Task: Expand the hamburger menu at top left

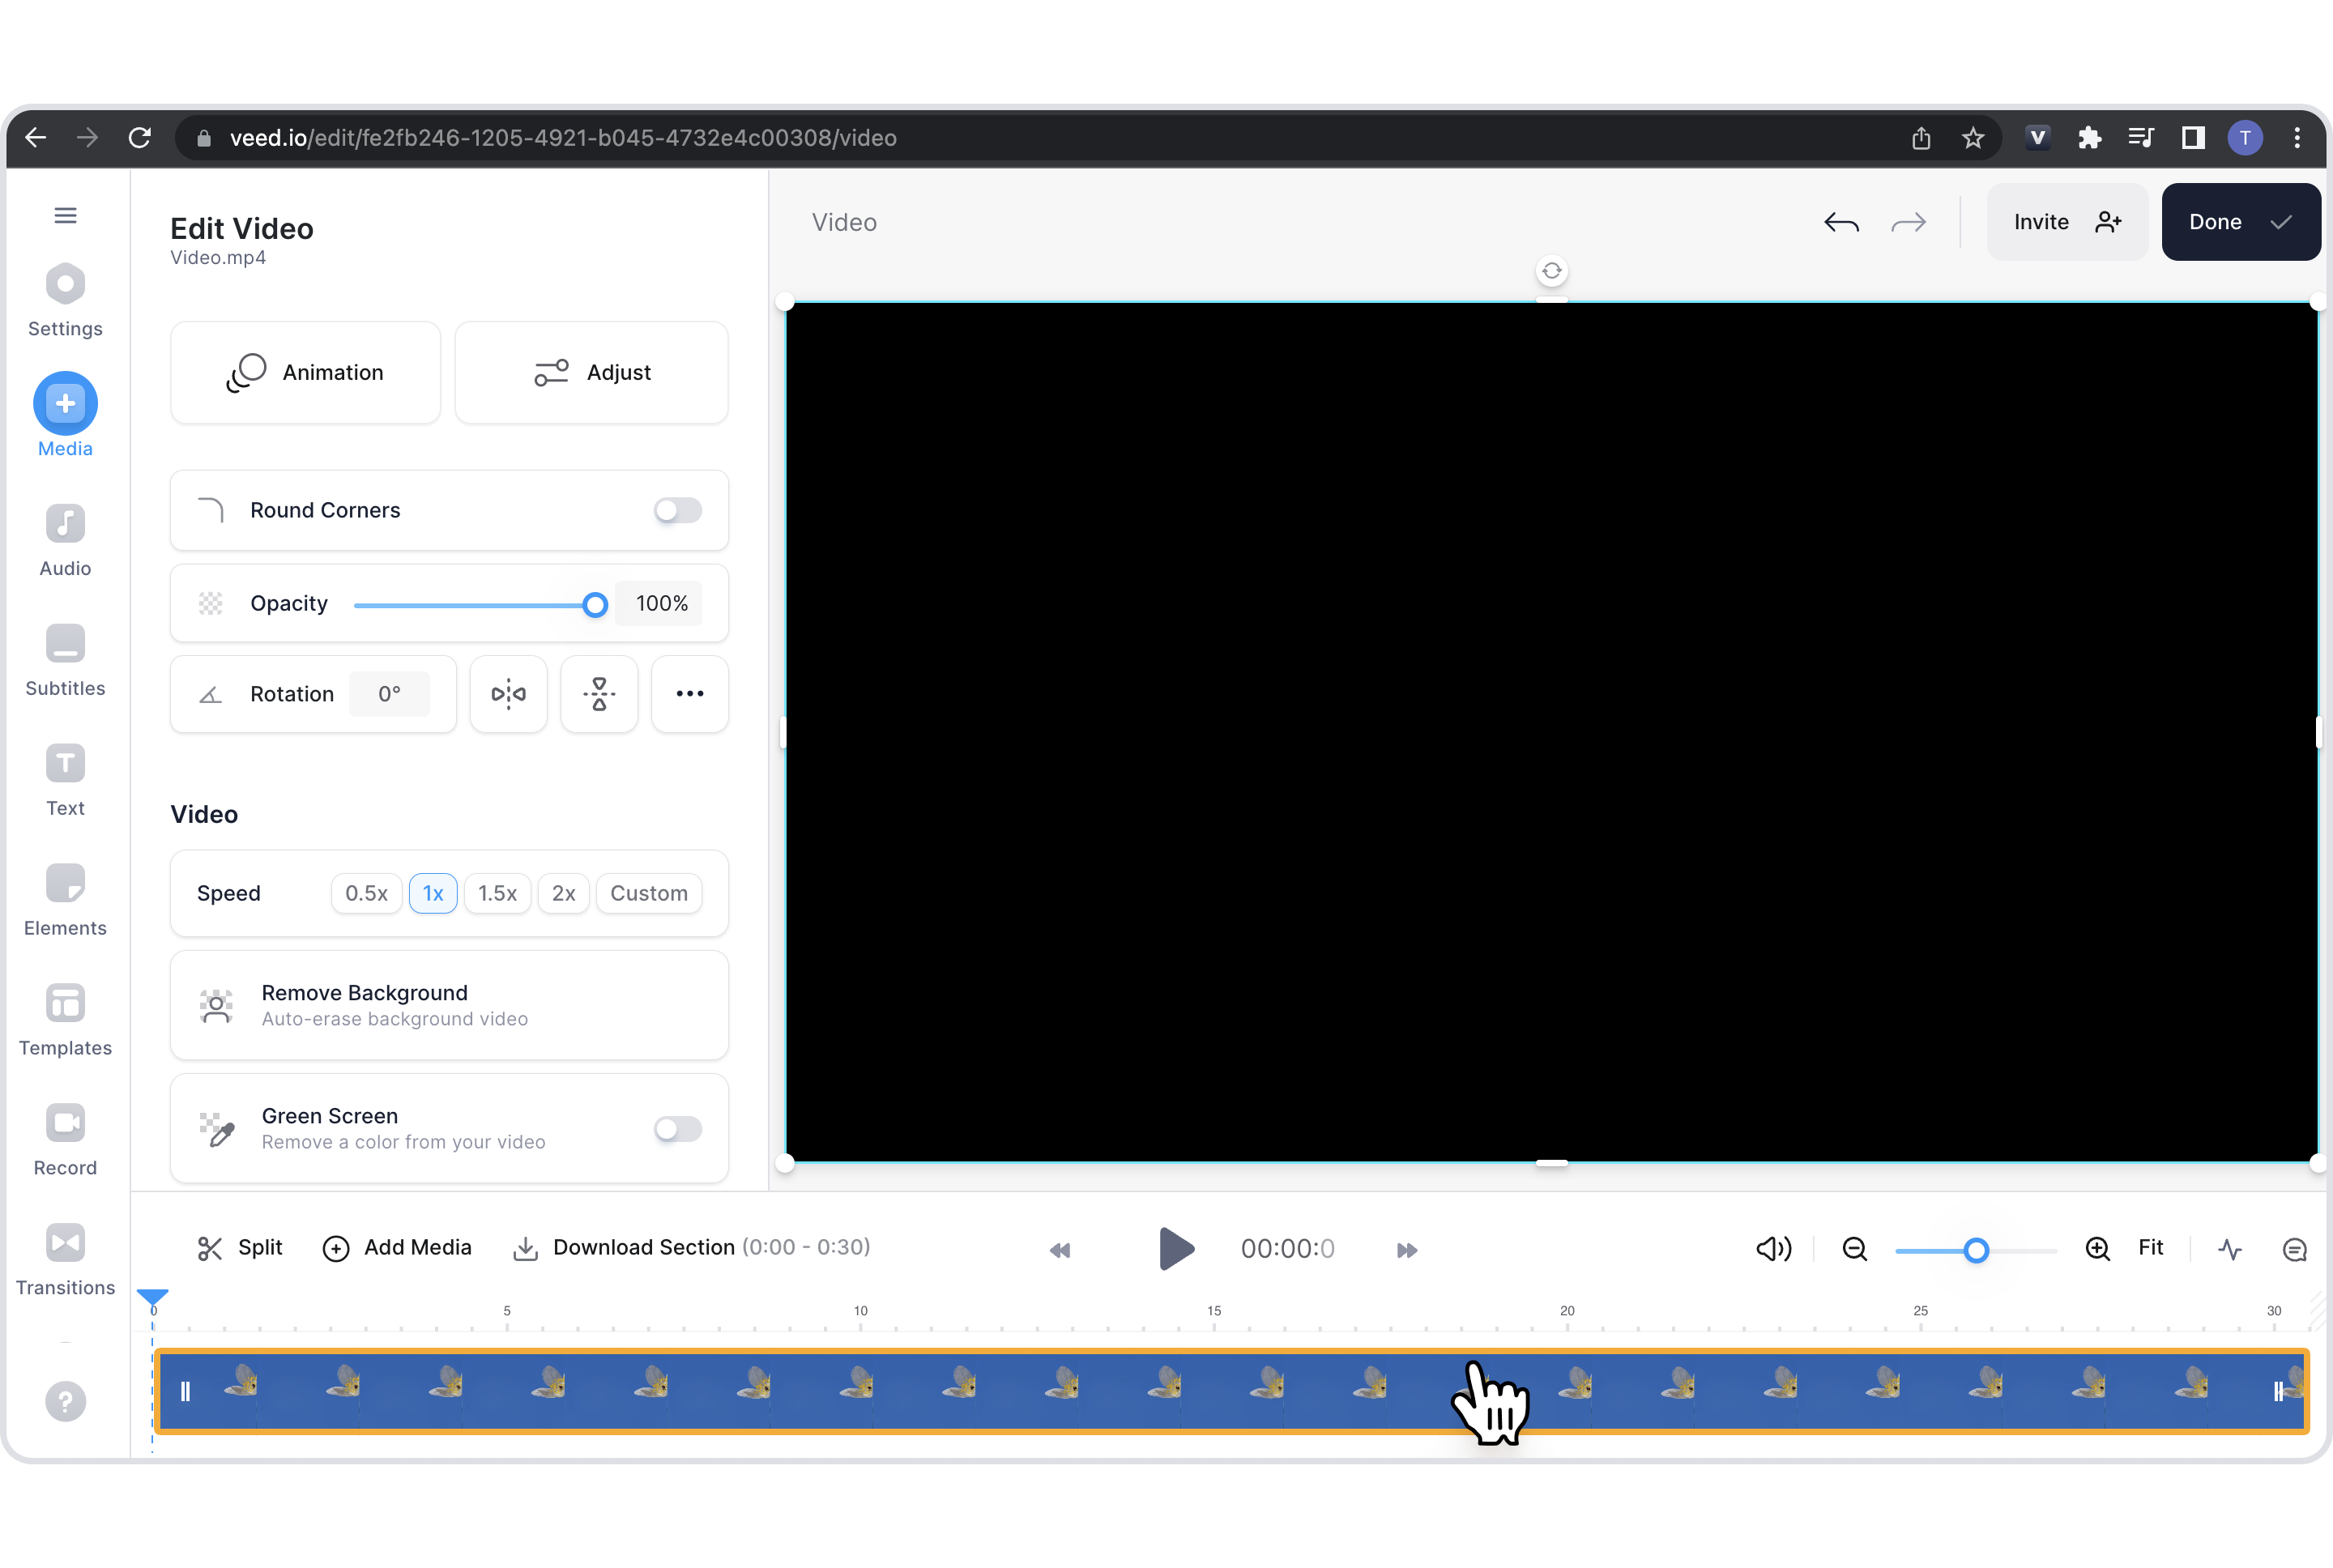Action: (65, 215)
